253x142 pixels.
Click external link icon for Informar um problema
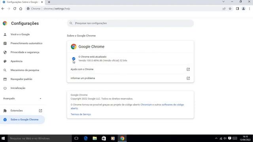pos(188,78)
